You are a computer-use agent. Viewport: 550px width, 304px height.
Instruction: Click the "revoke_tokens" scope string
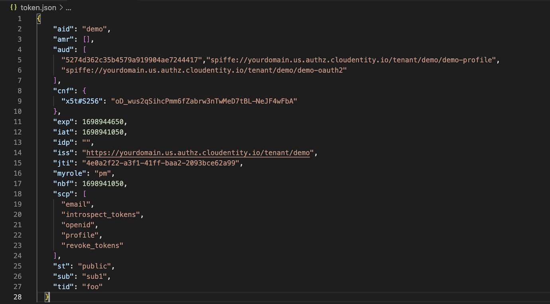[x=92, y=245]
